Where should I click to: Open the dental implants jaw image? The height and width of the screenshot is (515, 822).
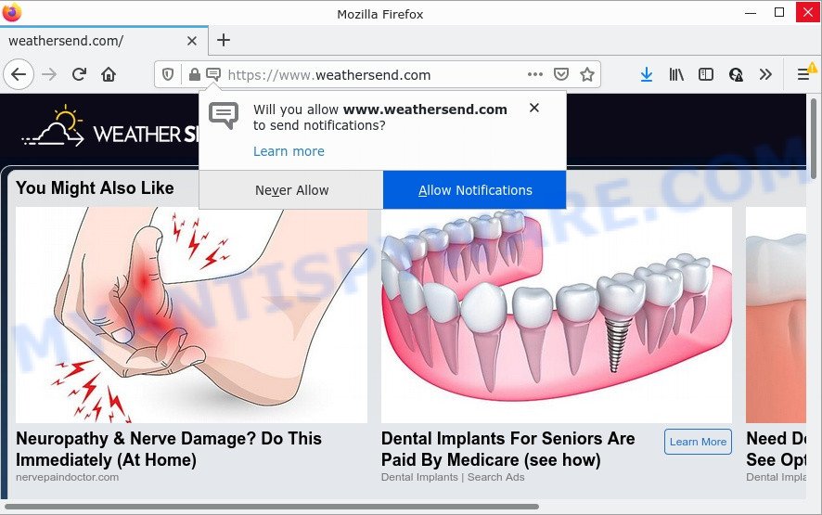(x=557, y=315)
